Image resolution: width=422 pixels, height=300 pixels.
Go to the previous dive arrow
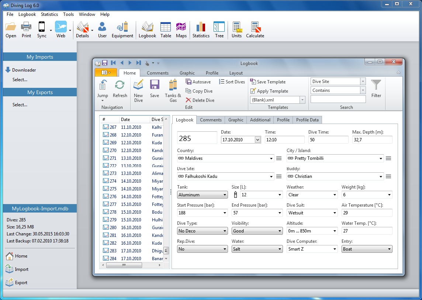pos(122,63)
